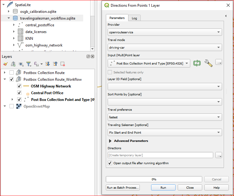Click the Browser panel scroll-down arrow
Viewport: 234px width, 196px height.
[x=92, y=49]
